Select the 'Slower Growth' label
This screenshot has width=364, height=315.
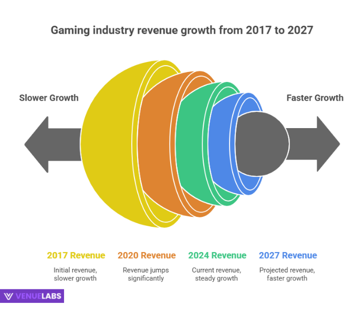point(49,98)
